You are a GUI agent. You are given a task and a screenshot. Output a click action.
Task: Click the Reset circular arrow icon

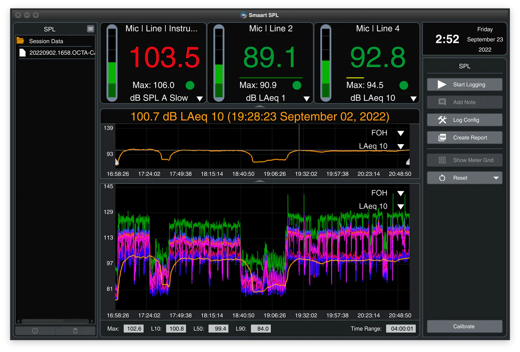(442, 178)
